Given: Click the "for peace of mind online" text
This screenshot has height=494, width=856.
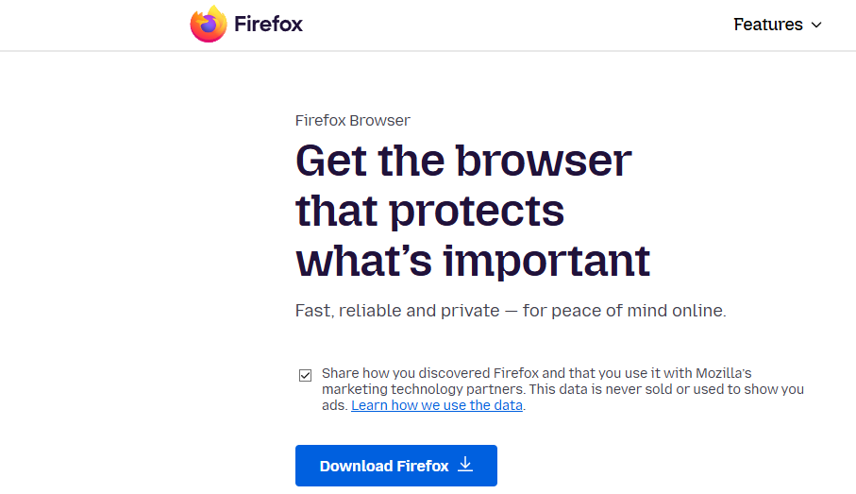Looking at the screenshot, I should point(624,311).
